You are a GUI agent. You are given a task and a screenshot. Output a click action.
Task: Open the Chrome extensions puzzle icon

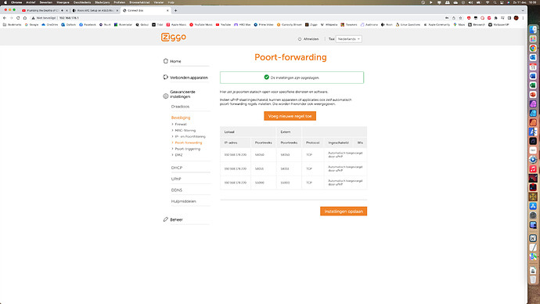click(496, 18)
